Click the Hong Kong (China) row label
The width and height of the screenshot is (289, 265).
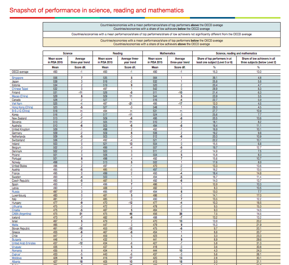(22, 107)
